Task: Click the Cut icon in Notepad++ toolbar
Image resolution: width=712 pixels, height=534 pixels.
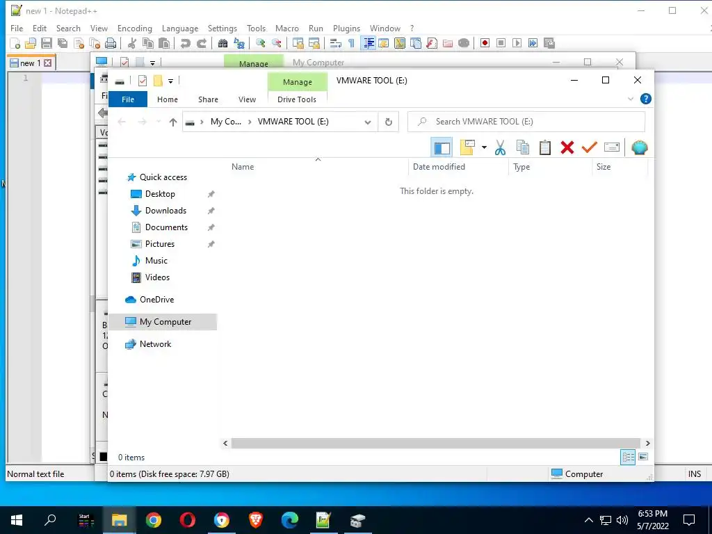Action: point(132,43)
